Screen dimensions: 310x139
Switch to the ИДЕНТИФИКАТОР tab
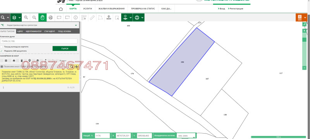coord(34,31)
